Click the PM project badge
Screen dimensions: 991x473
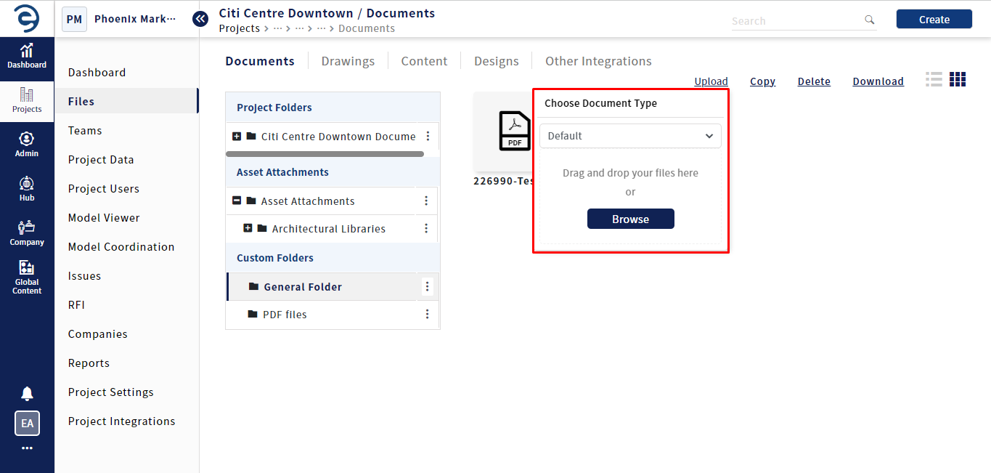(x=74, y=19)
